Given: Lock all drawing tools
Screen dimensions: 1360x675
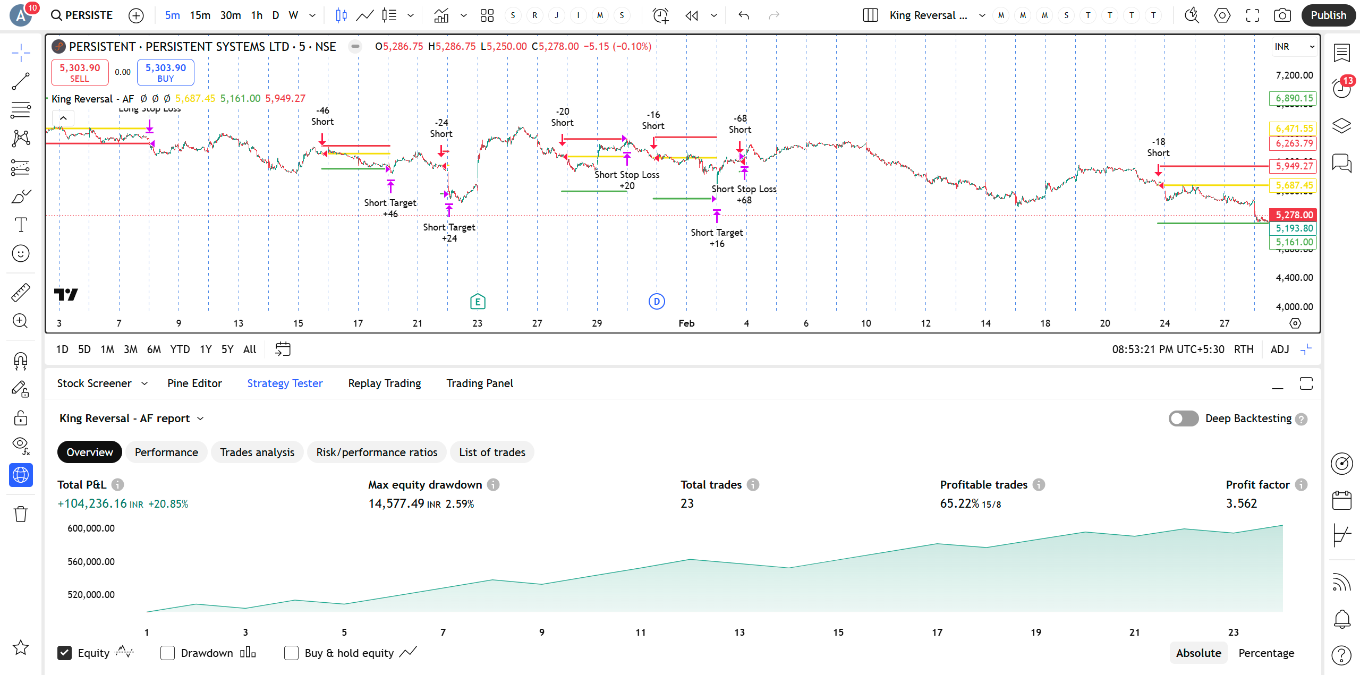Looking at the screenshot, I should point(21,418).
